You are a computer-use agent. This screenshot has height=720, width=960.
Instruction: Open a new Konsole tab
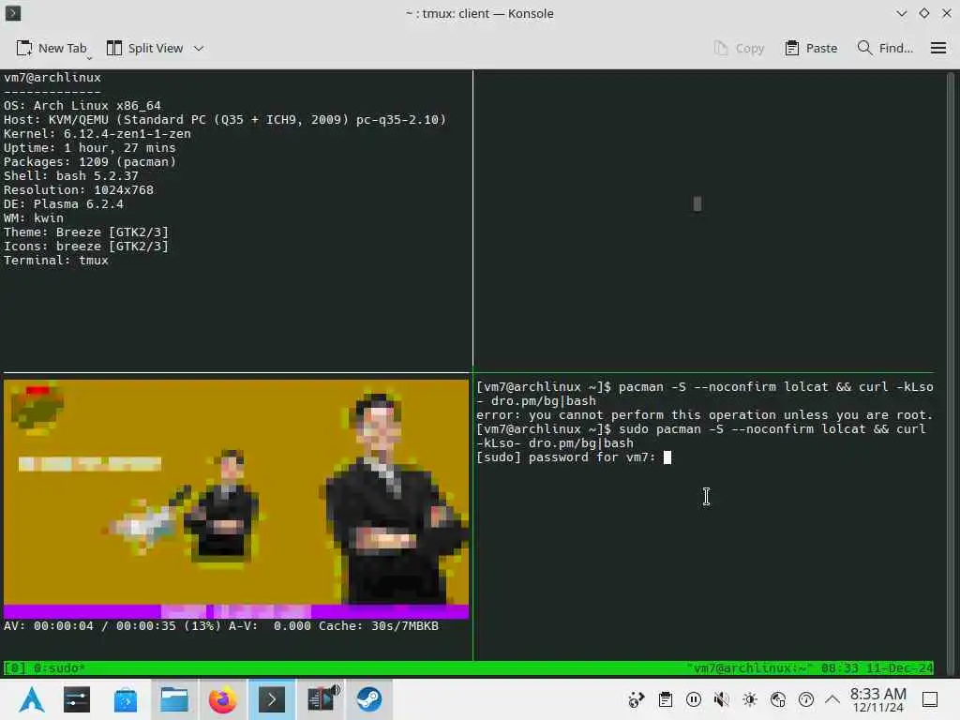tap(52, 48)
